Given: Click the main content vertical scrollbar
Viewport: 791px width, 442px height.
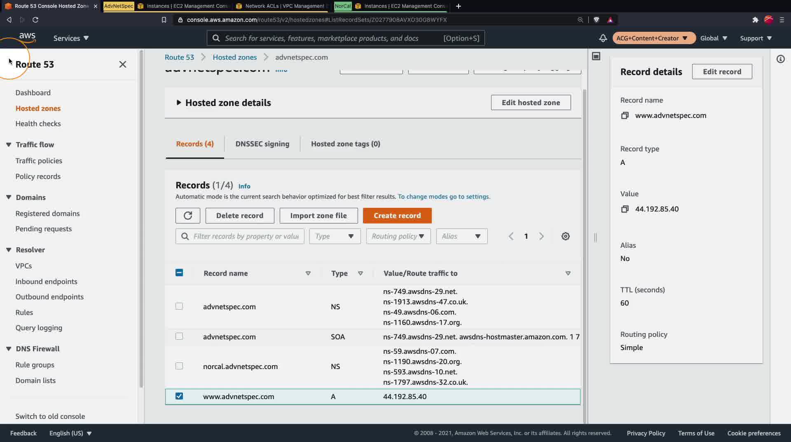Looking at the screenshot, I should coord(585,256).
